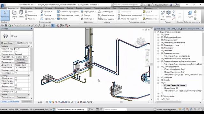Image resolution: width=204 pixels, height=114 pixels.
Task: Select the Стеновое ограждение tool
Action: [68, 12]
